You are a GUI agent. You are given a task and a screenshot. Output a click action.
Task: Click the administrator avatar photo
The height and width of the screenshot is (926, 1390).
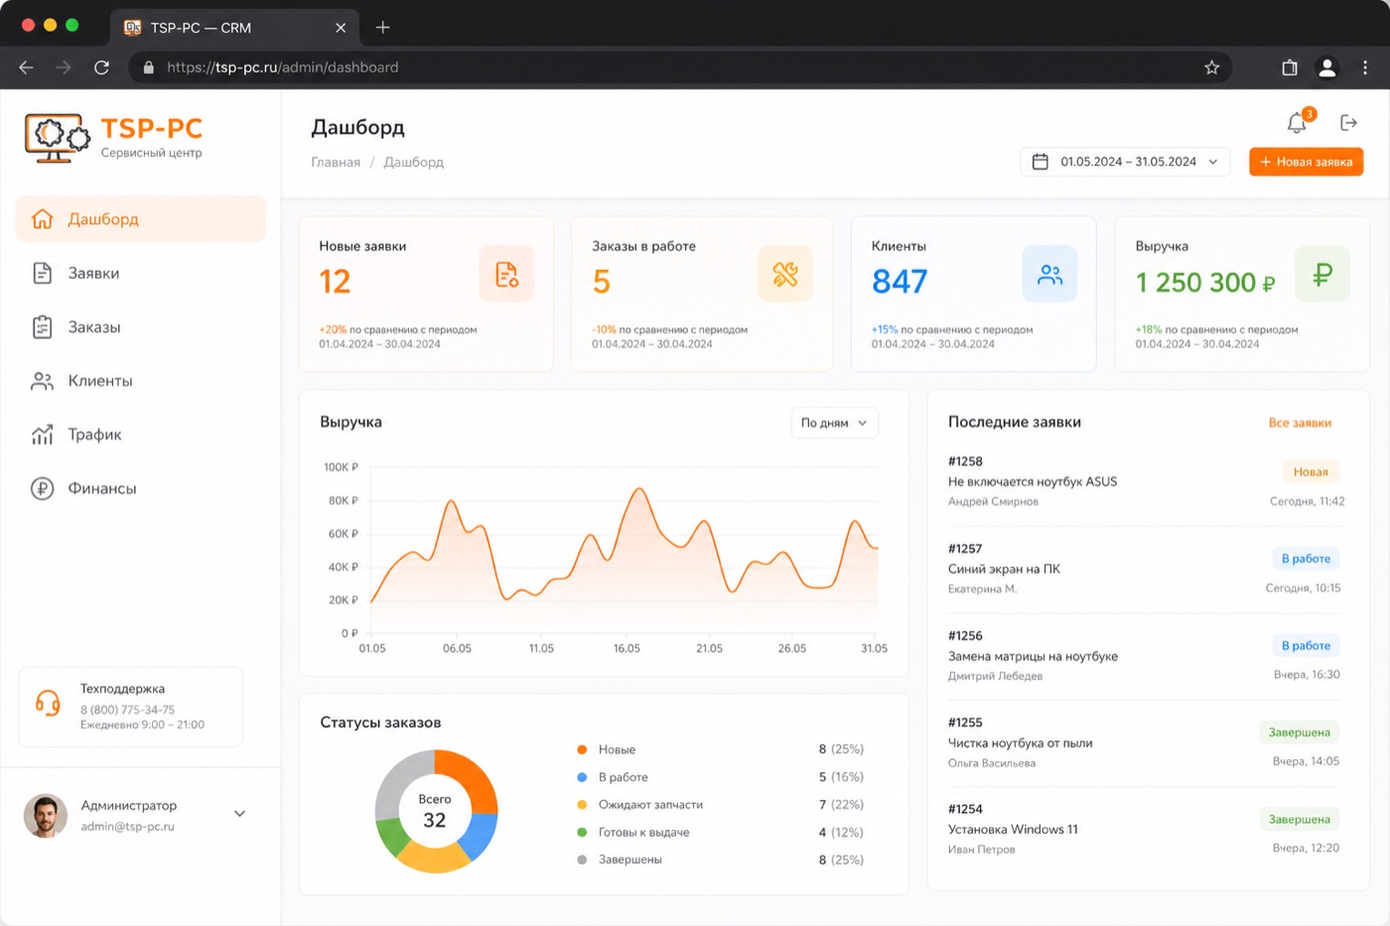[45, 816]
